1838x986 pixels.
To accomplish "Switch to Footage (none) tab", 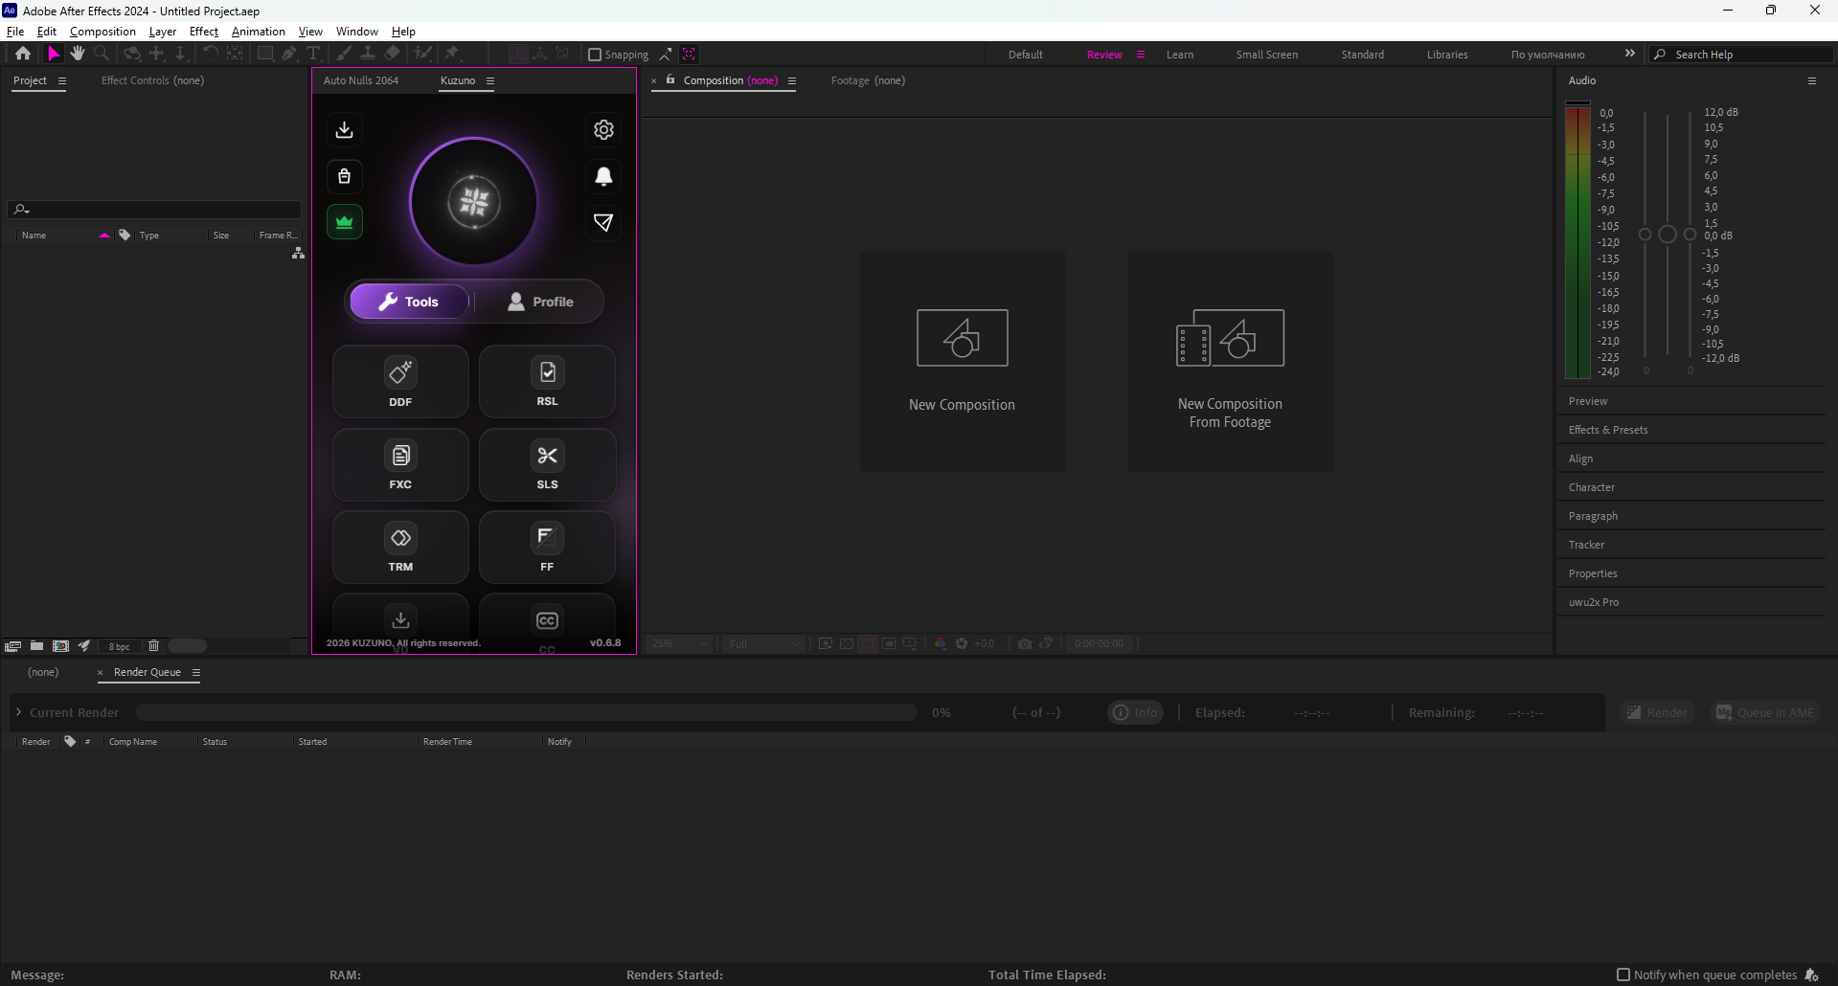I will [868, 80].
